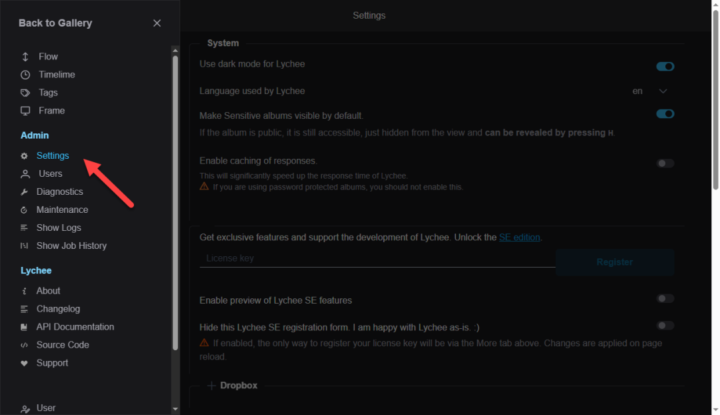This screenshot has width=720, height=415.
Task: Open the Changelog menu item
Action: (x=58, y=309)
